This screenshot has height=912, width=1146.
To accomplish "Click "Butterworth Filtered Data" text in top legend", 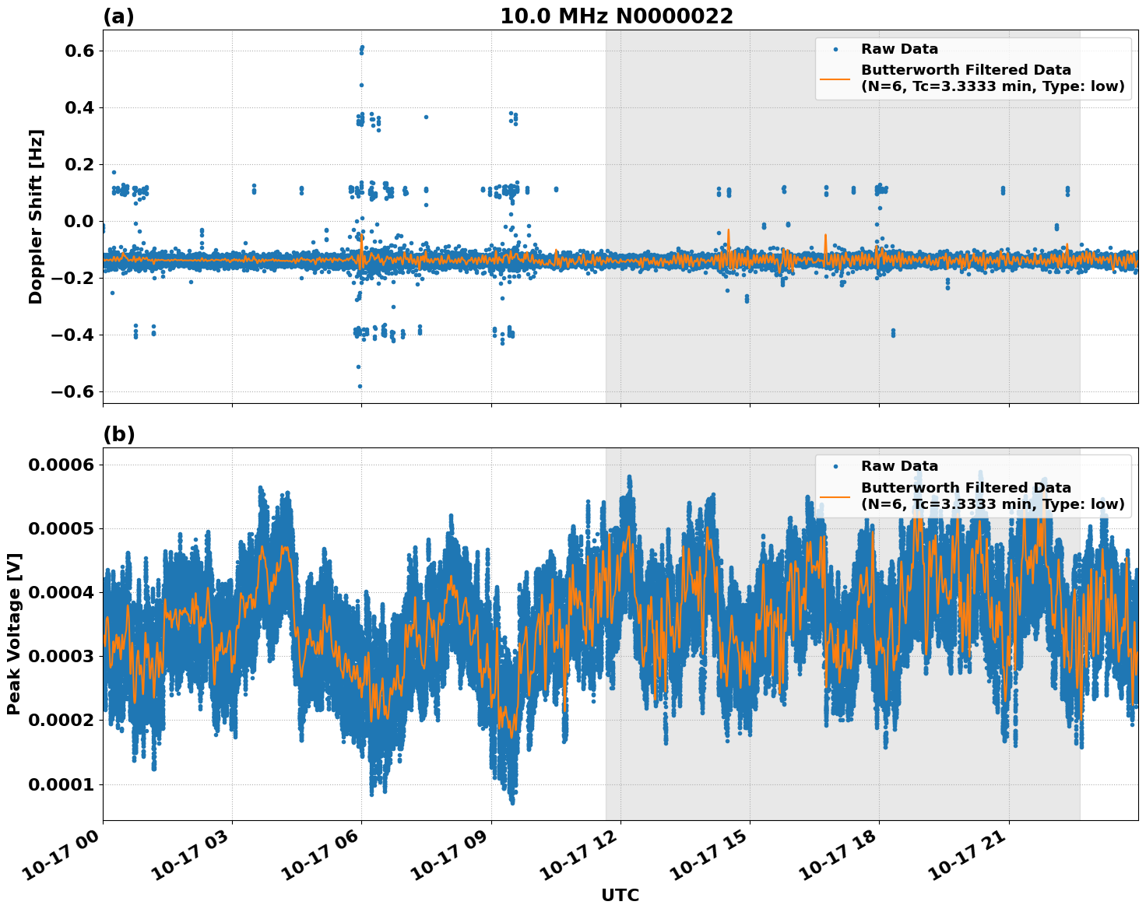I will [965, 70].
